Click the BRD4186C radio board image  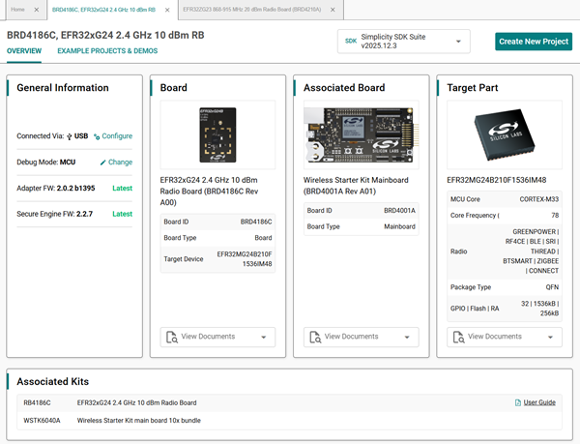tap(217, 135)
